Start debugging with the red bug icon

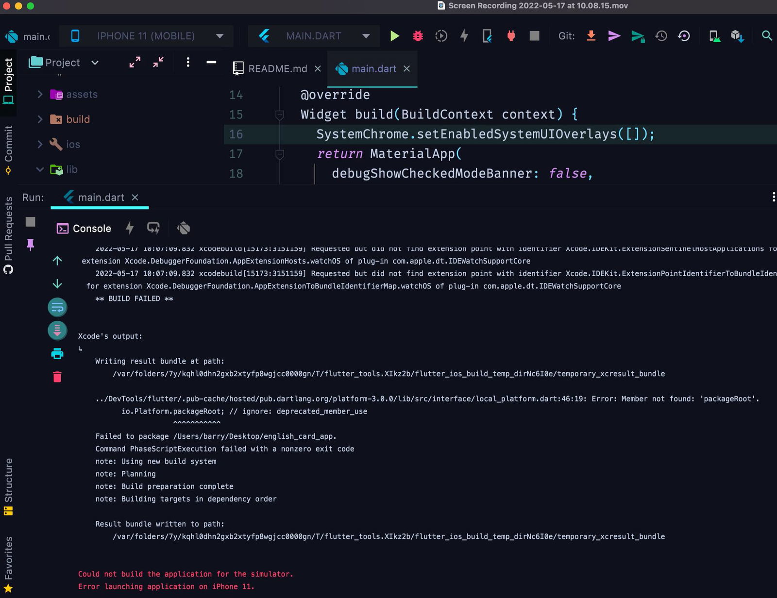click(418, 36)
